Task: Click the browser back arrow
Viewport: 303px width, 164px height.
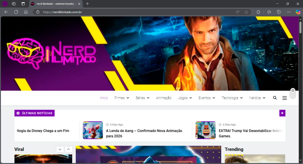Action: (6, 12)
